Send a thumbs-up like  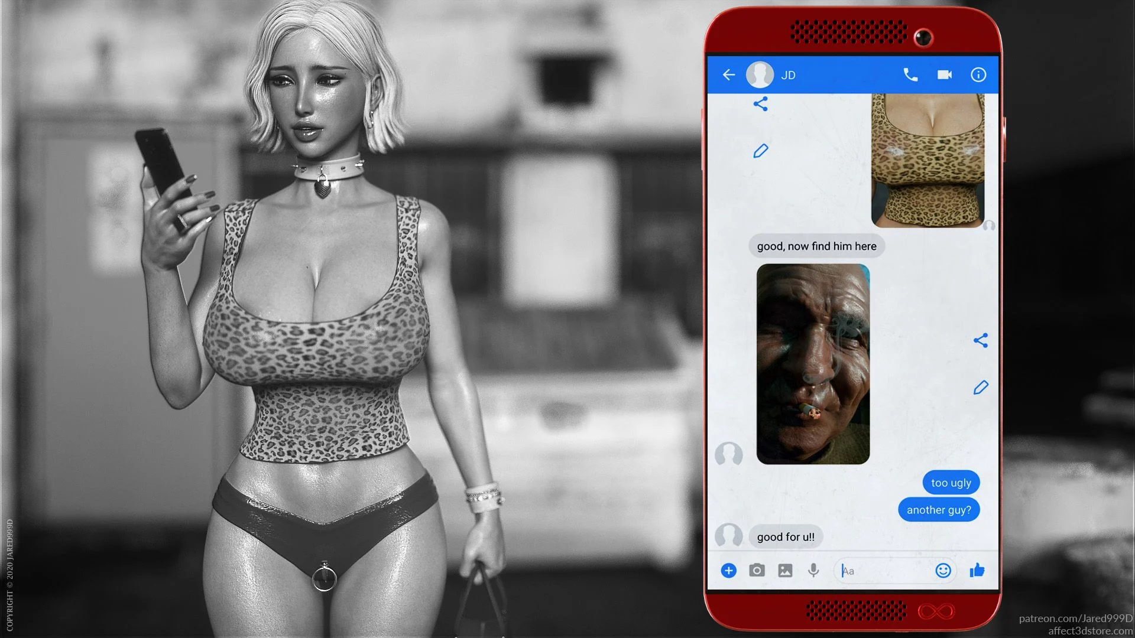tap(977, 571)
